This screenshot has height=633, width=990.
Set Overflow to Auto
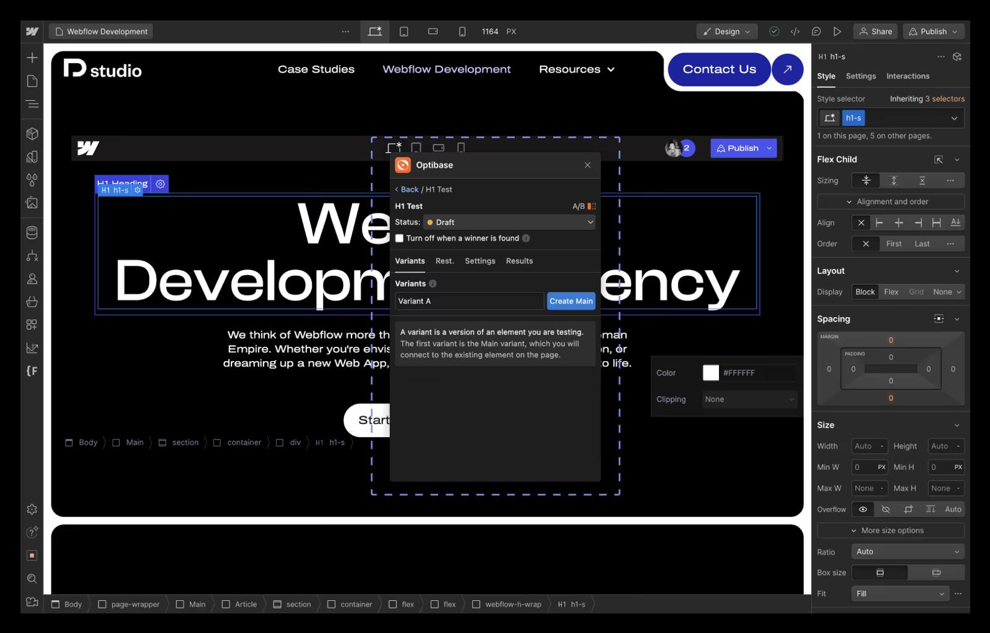tap(953, 509)
